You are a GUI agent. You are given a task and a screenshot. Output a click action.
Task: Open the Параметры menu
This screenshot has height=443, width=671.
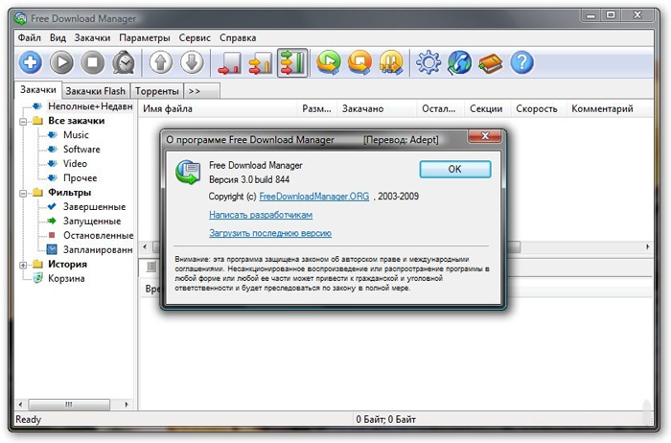tap(145, 37)
